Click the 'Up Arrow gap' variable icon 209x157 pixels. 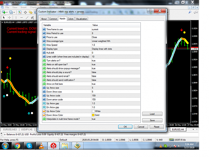coord(44,103)
